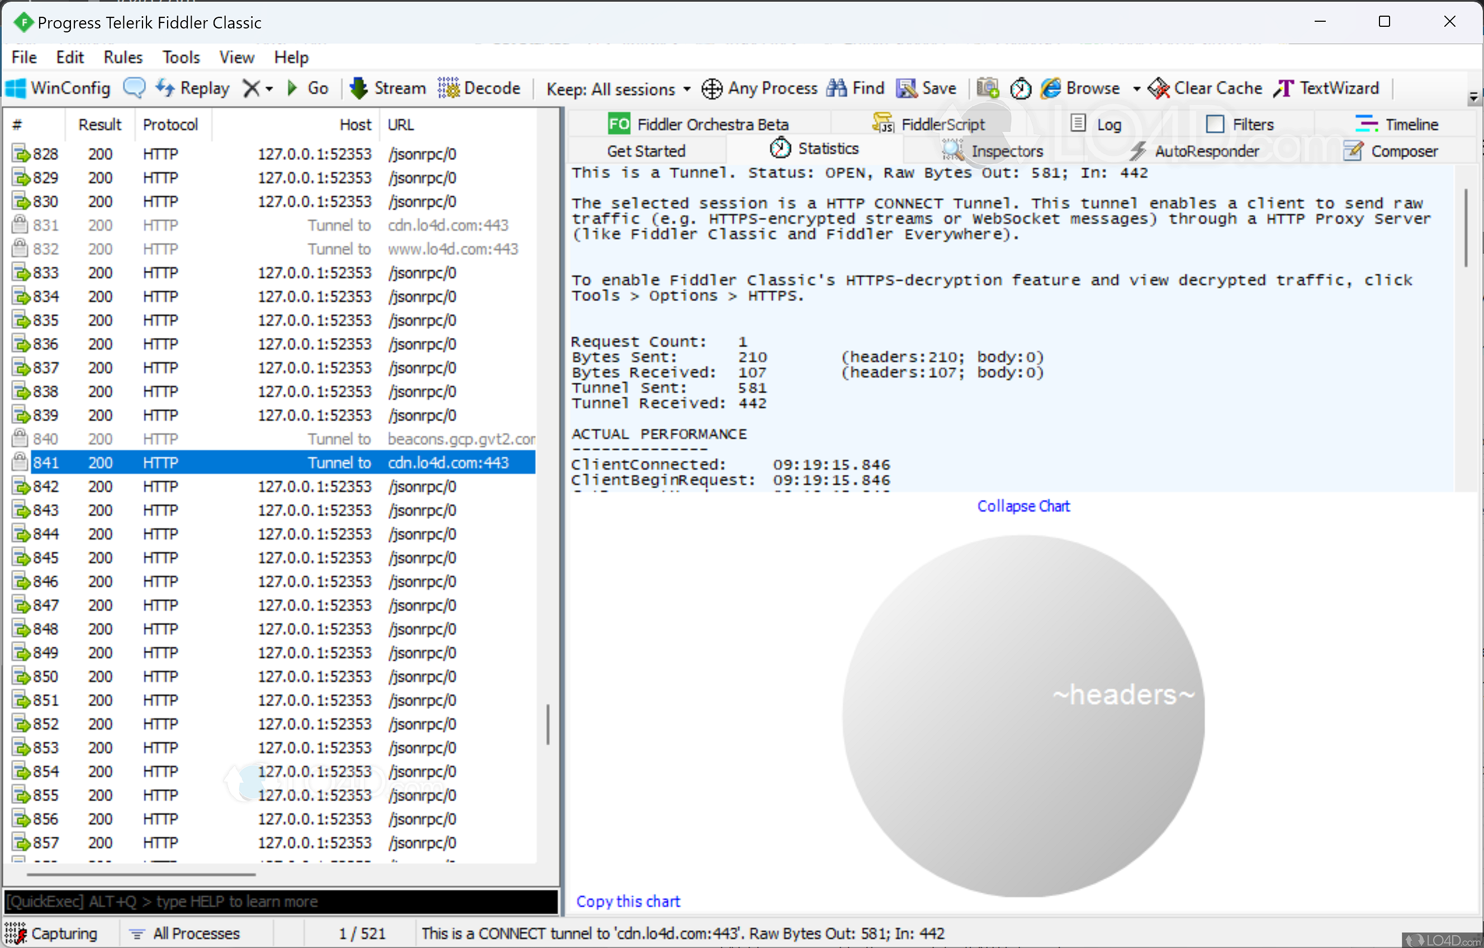Open the TextWizard tool
The image size is (1484, 948).
[1326, 89]
